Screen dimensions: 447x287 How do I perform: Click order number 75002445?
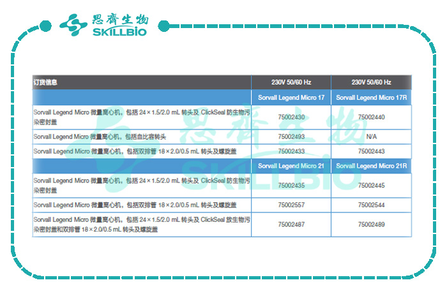click(x=372, y=186)
